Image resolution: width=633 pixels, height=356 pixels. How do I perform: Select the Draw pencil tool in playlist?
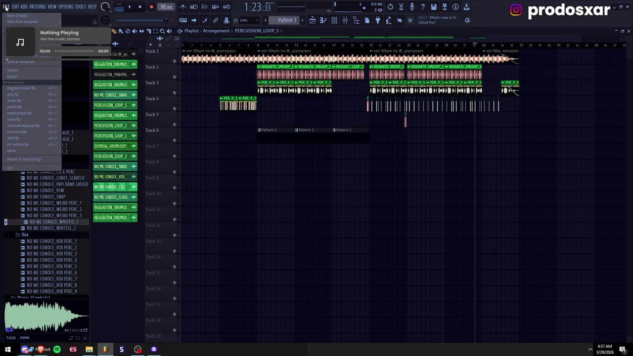(114, 31)
